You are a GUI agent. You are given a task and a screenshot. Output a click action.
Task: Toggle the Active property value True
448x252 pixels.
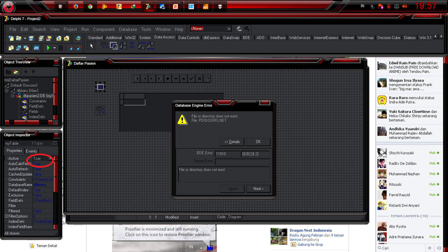(42, 159)
